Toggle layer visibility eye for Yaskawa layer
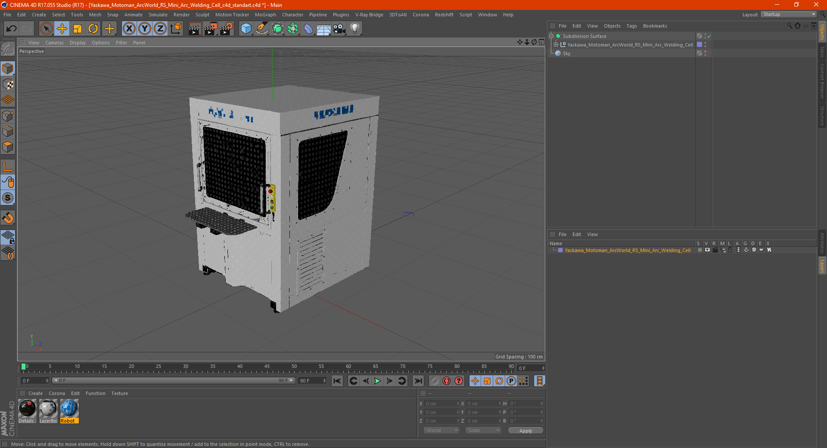This screenshot has width=827, height=448. tap(707, 250)
